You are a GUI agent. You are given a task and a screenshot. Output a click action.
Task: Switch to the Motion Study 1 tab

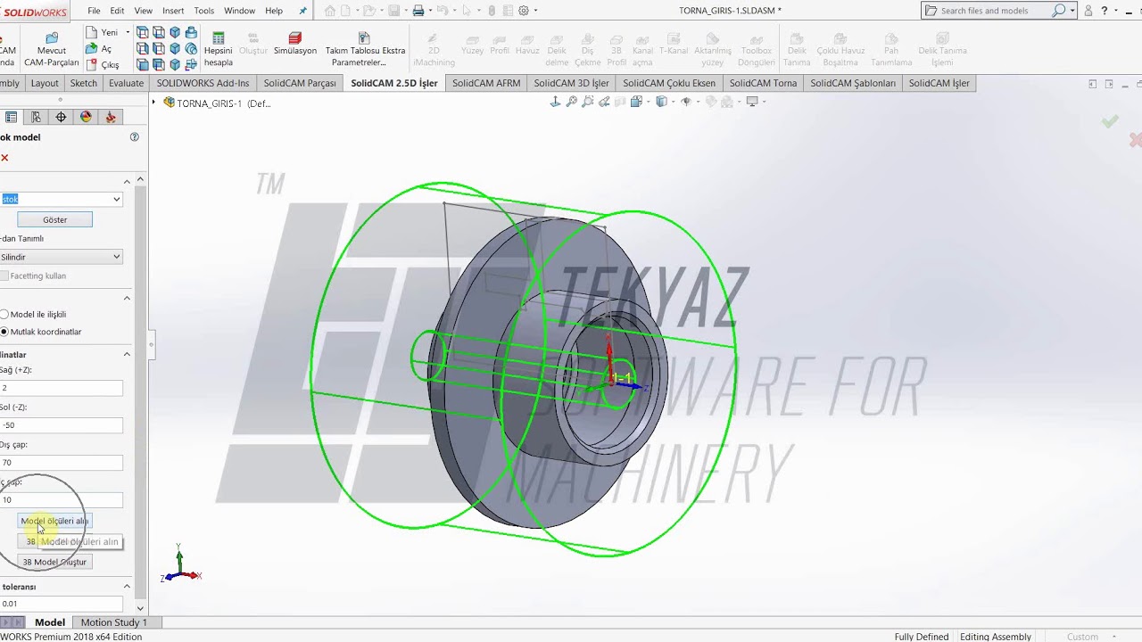(x=113, y=622)
